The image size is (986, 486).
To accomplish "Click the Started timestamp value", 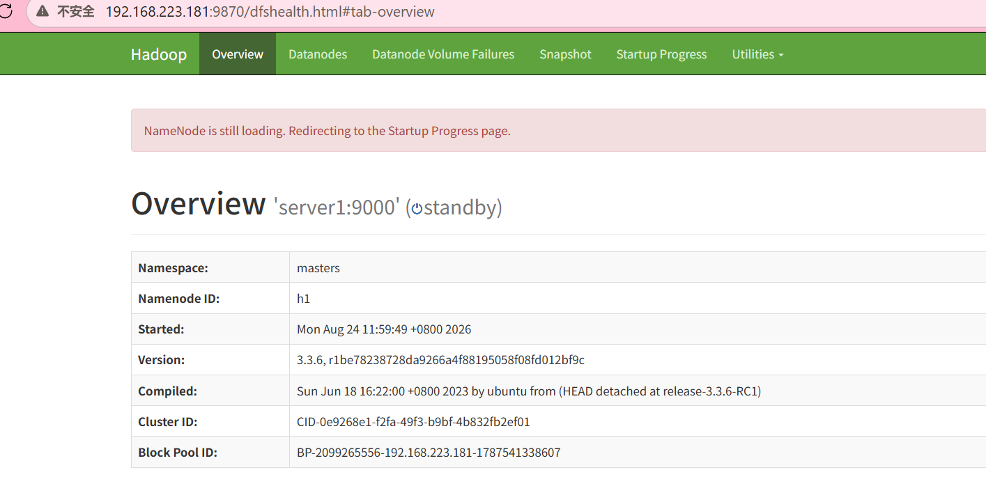I will pyautogui.click(x=384, y=329).
